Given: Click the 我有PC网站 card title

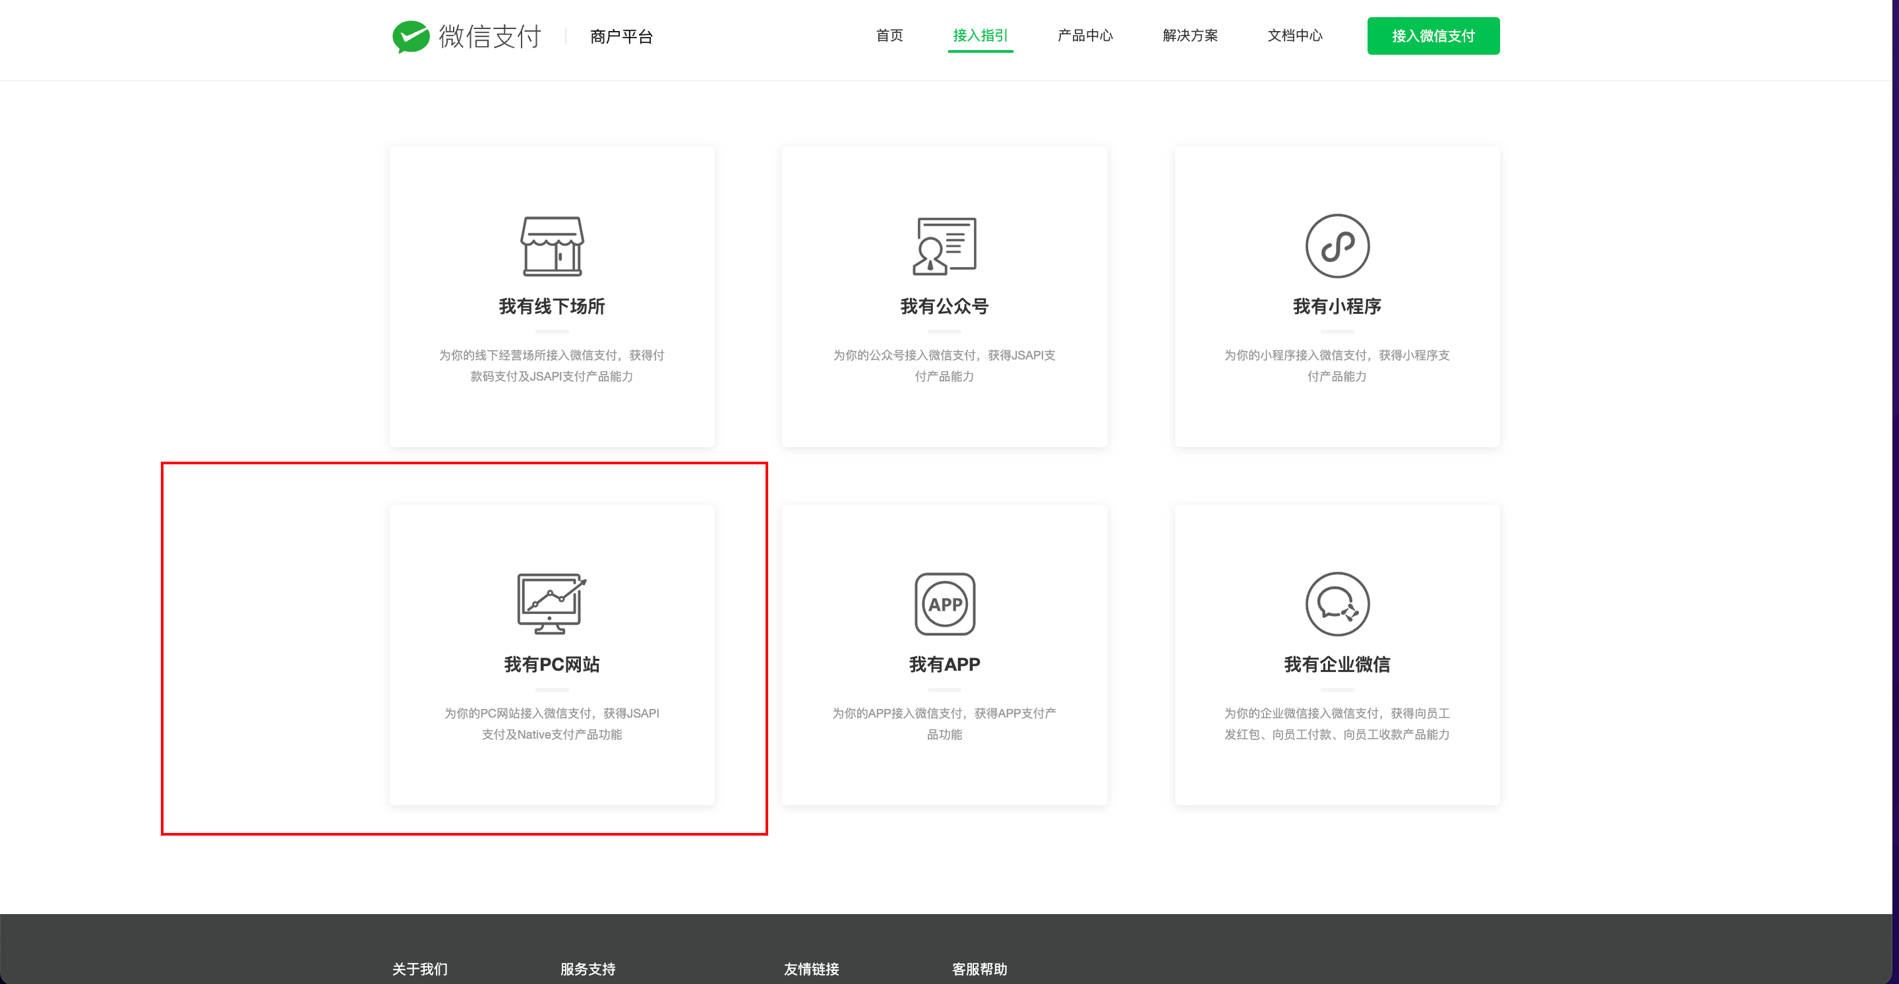Looking at the screenshot, I should pyautogui.click(x=552, y=664).
